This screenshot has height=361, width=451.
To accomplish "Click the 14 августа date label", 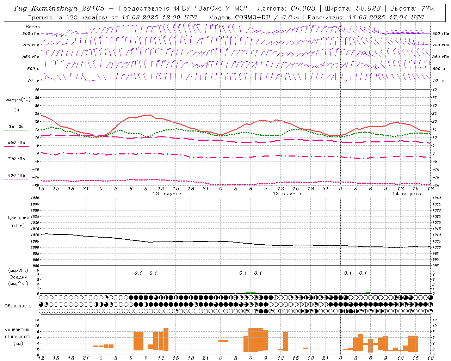I will click(407, 194).
